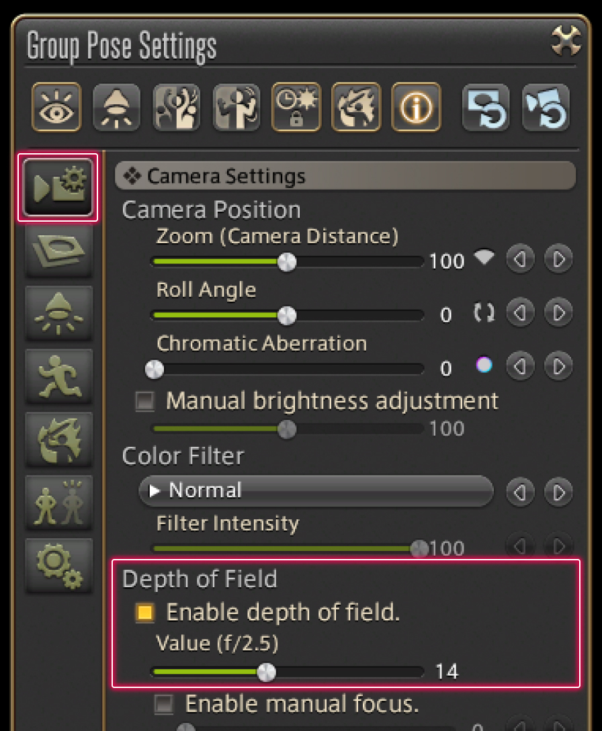Click the Chromatic Aberration slider track
Image resolution: width=602 pixels, height=731 pixels.
tap(289, 370)
